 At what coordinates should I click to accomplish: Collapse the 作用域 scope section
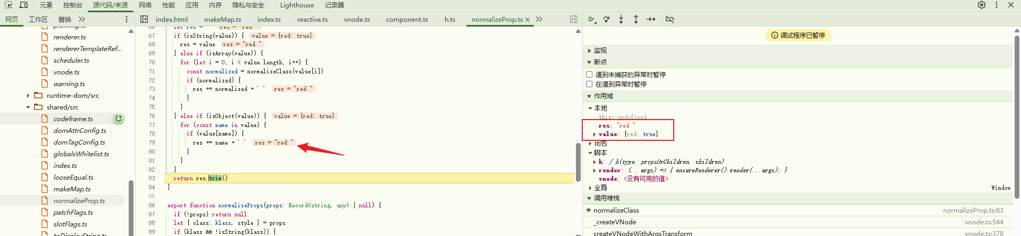[589, 96]
